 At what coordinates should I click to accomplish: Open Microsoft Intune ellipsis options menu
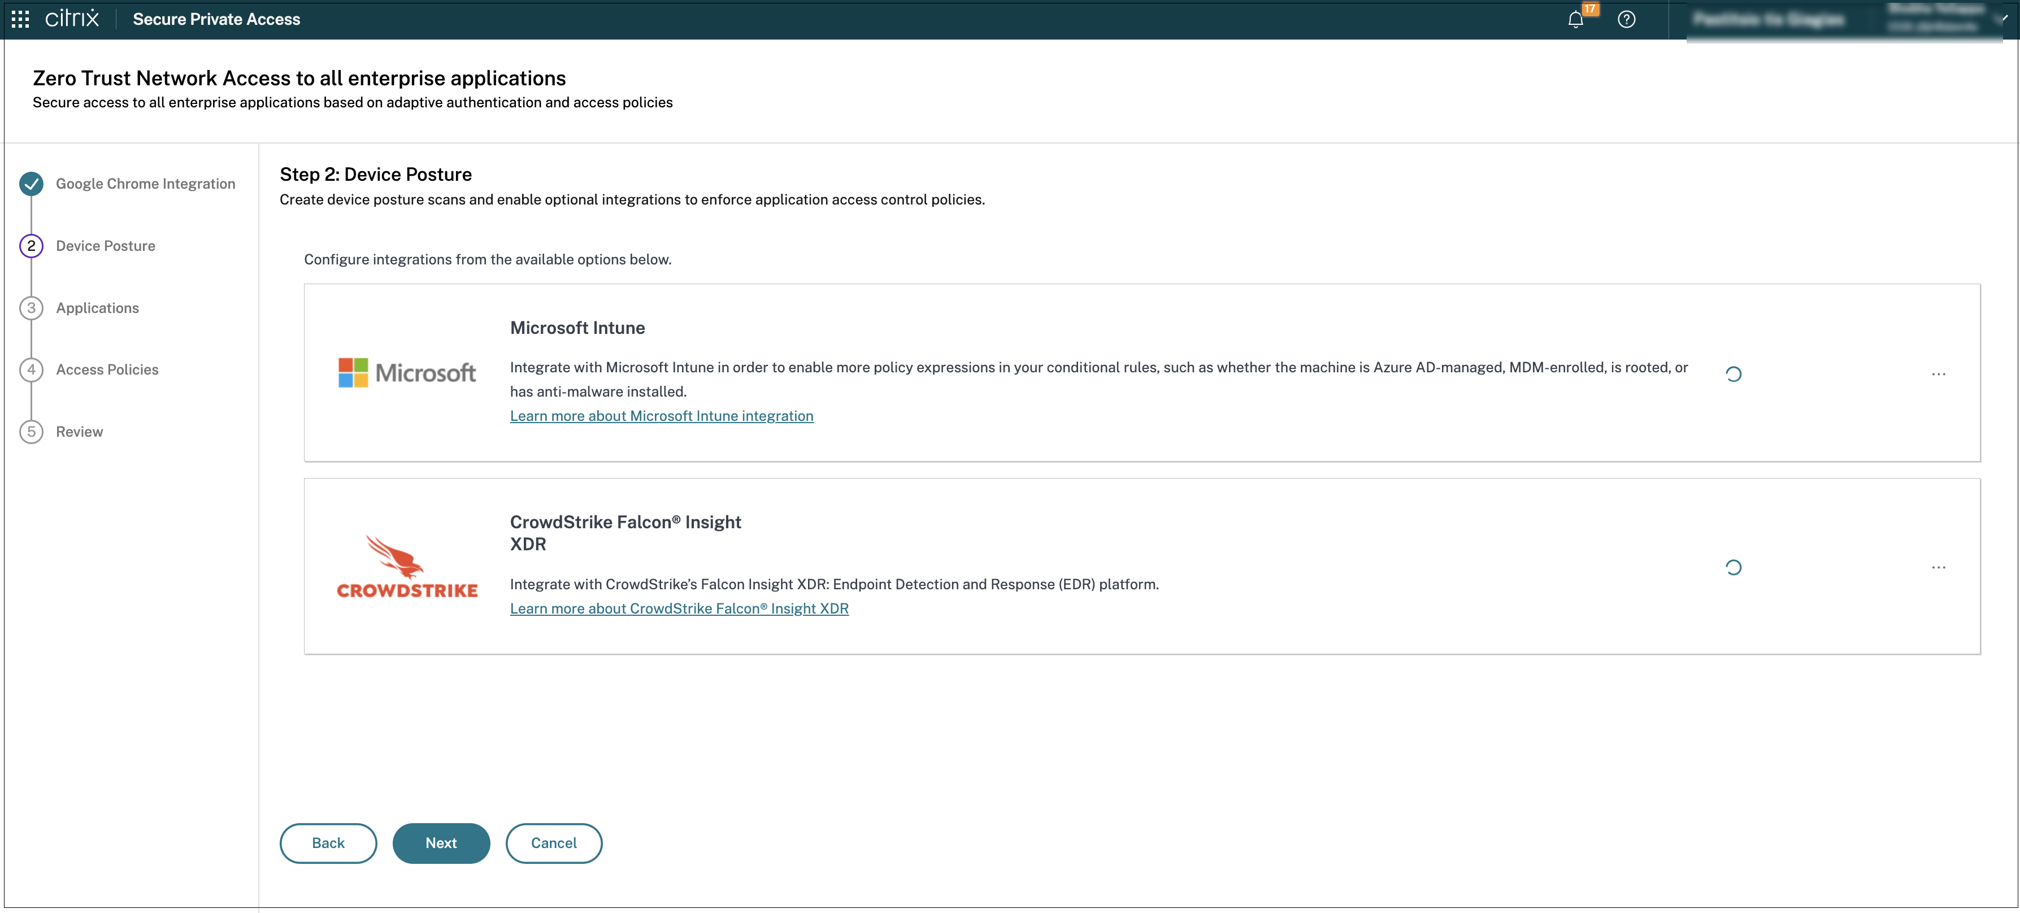1939,374
